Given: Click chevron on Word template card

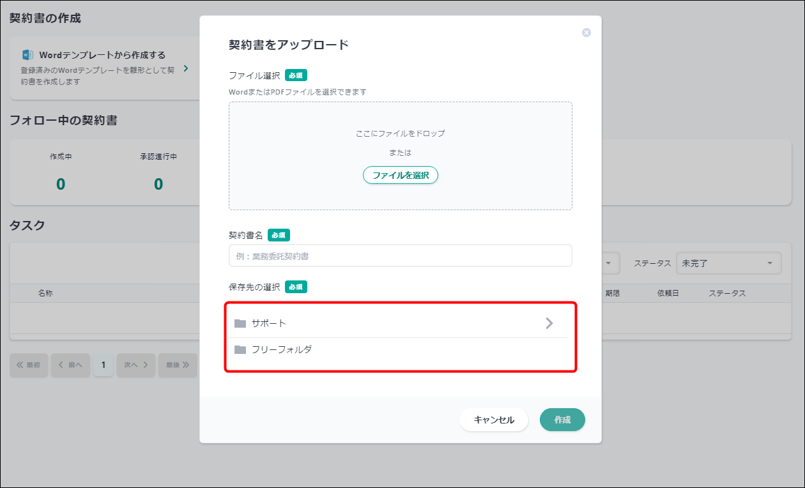Looking at the screenshot, I should (x=186, y=68).
